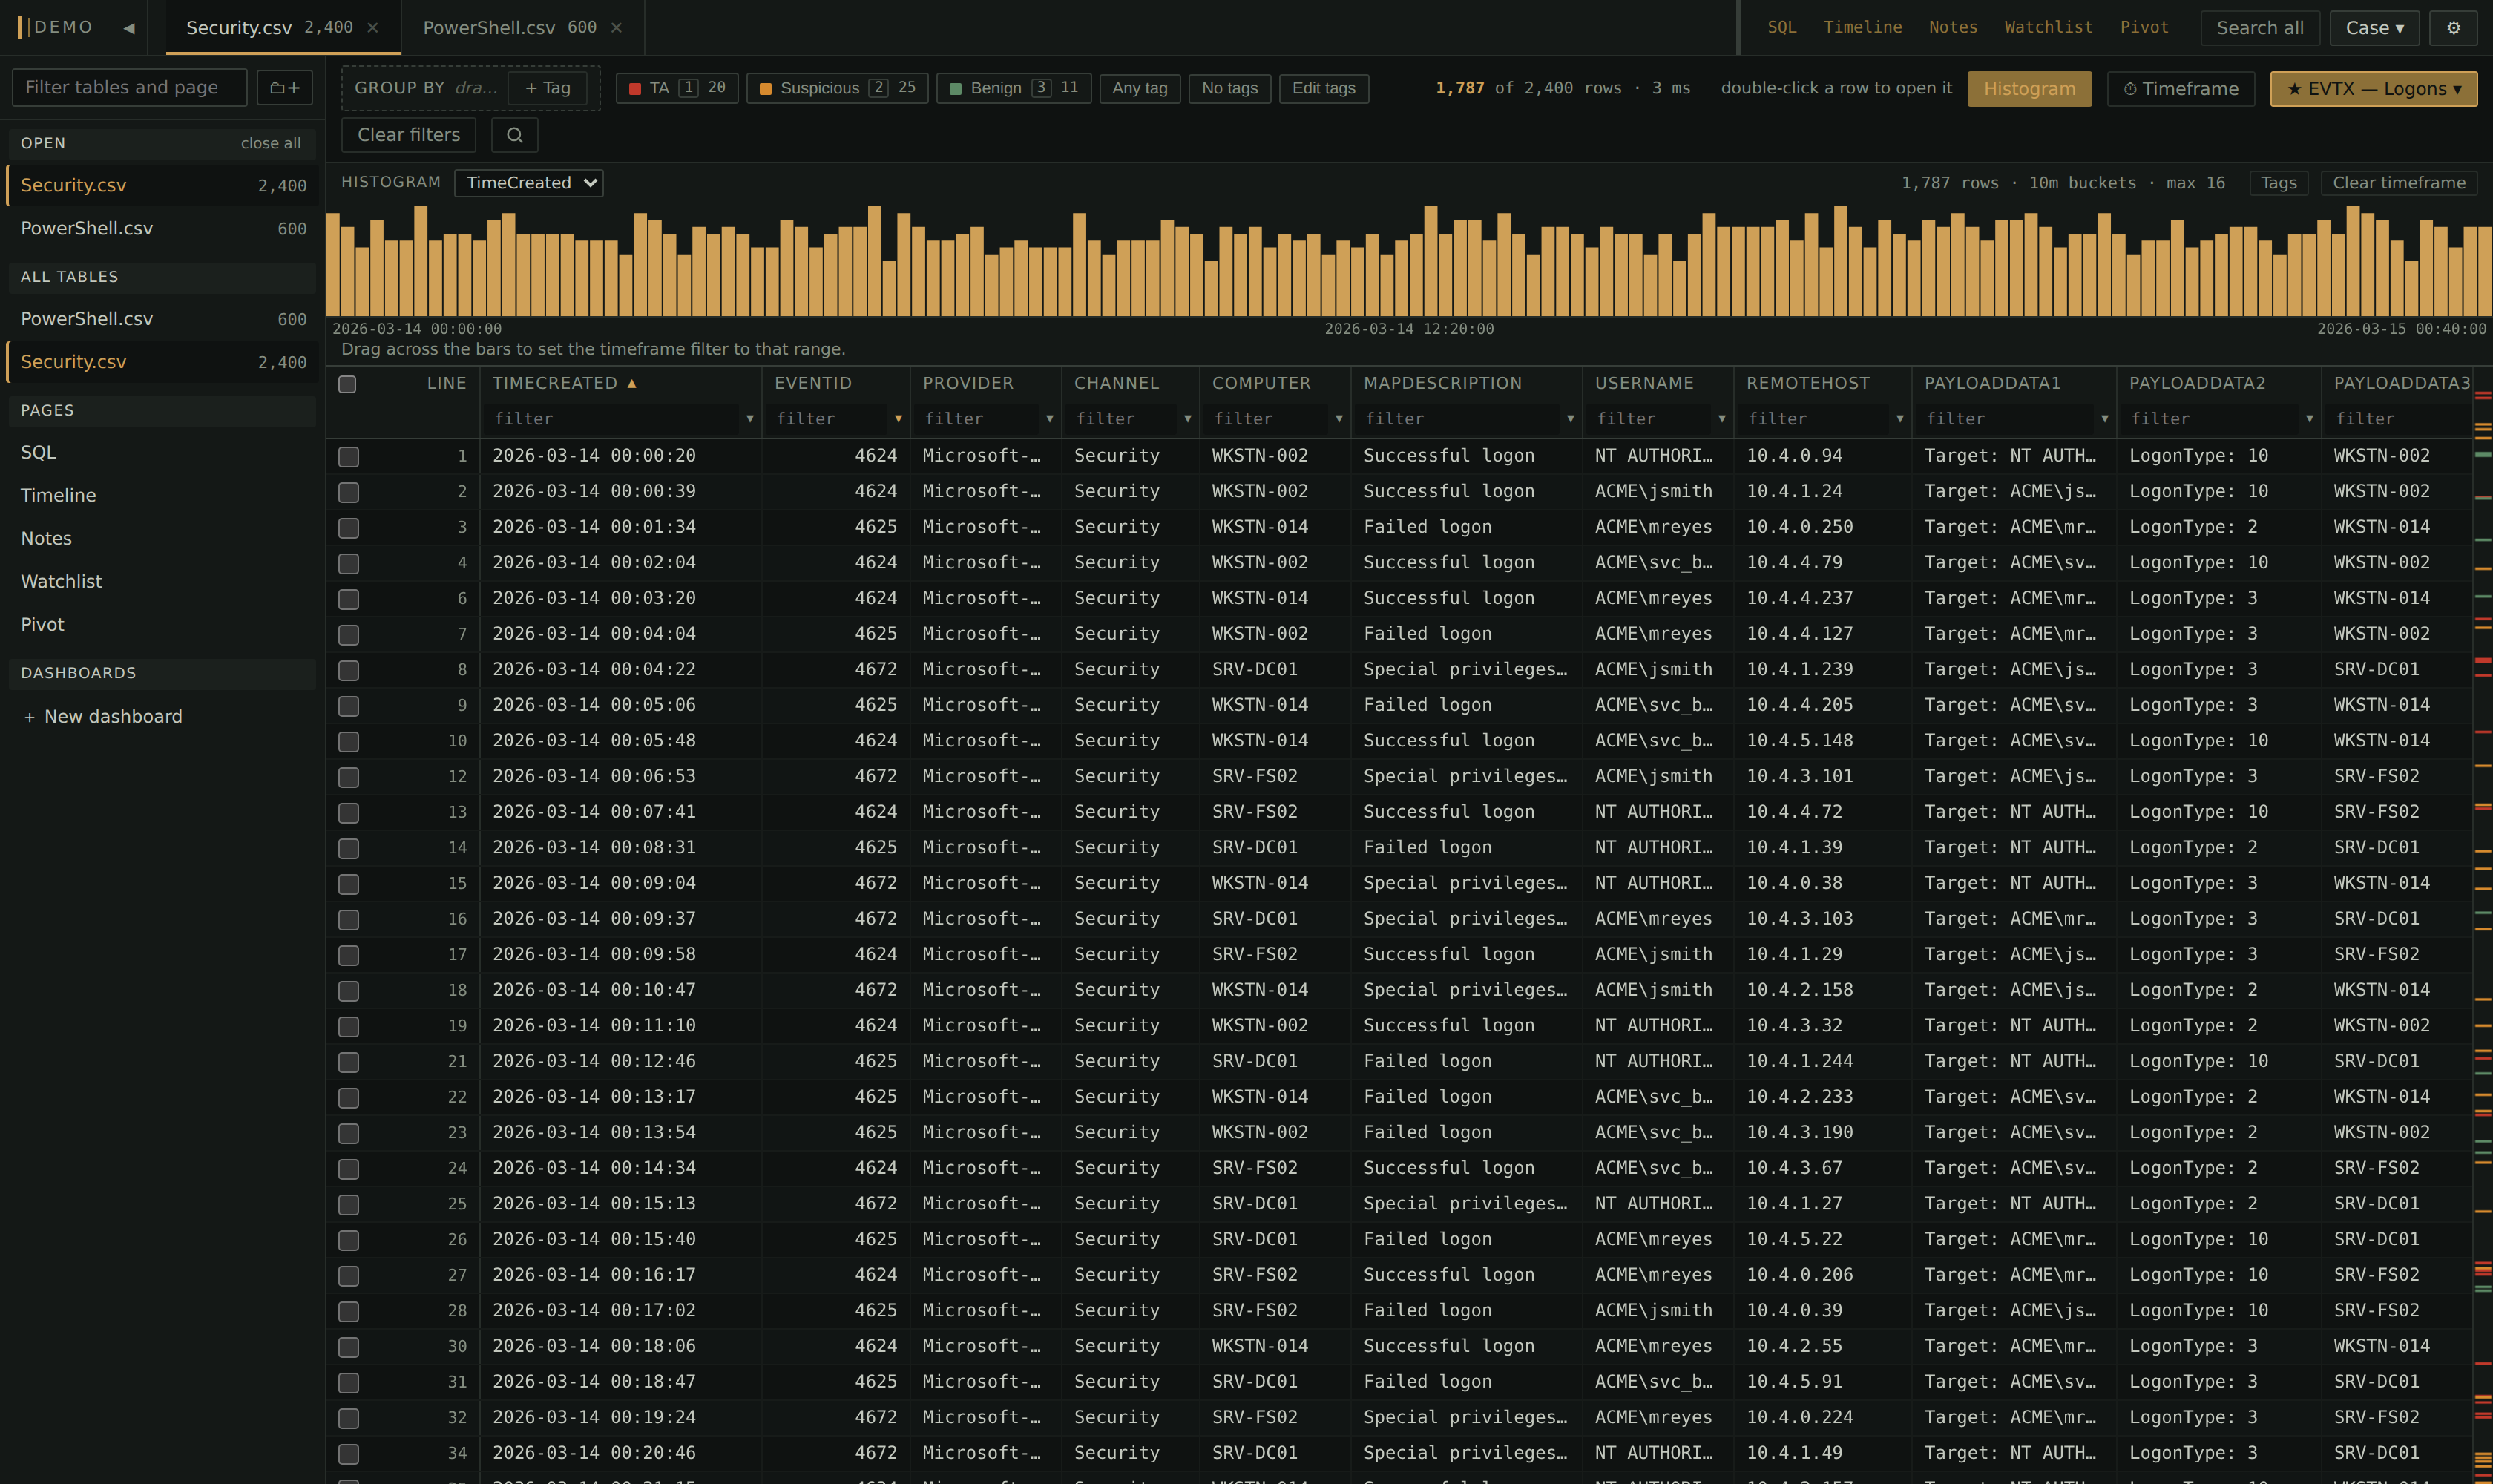The height and width of the screenshot is (1484, 2493).
Task: Open the TimeCreated histogram field dropdown
Action: [528, 183]
